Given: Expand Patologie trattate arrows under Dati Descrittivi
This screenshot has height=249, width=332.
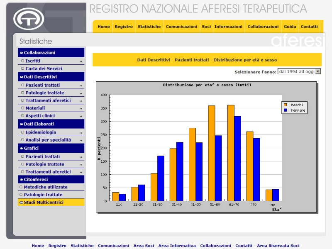Looking at the screenshot, I should [81, 93].
